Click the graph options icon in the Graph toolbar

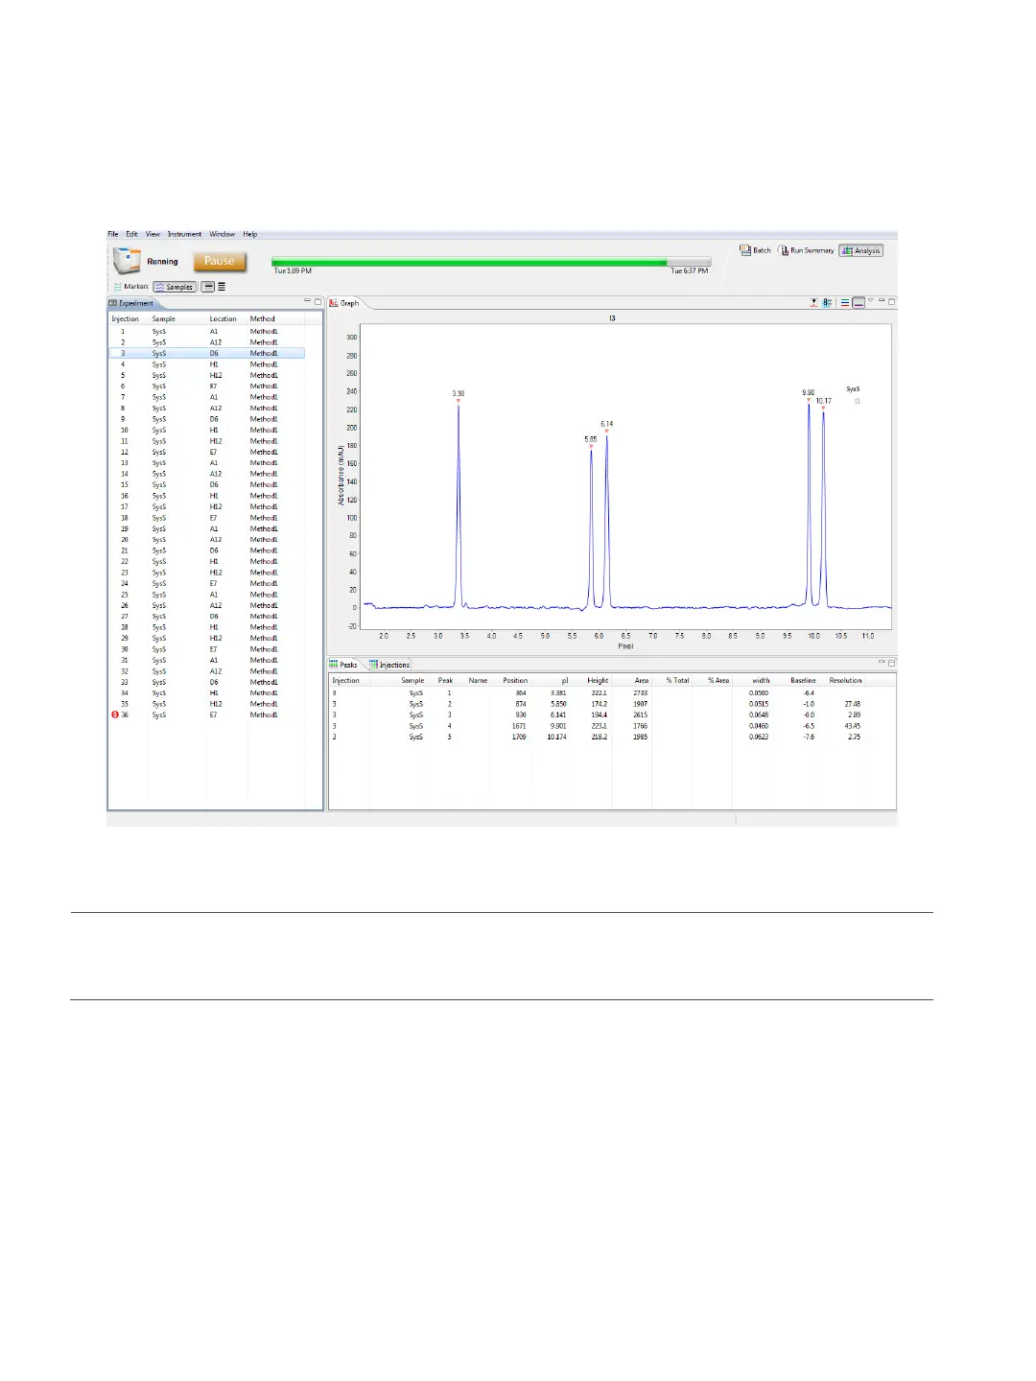827,302
